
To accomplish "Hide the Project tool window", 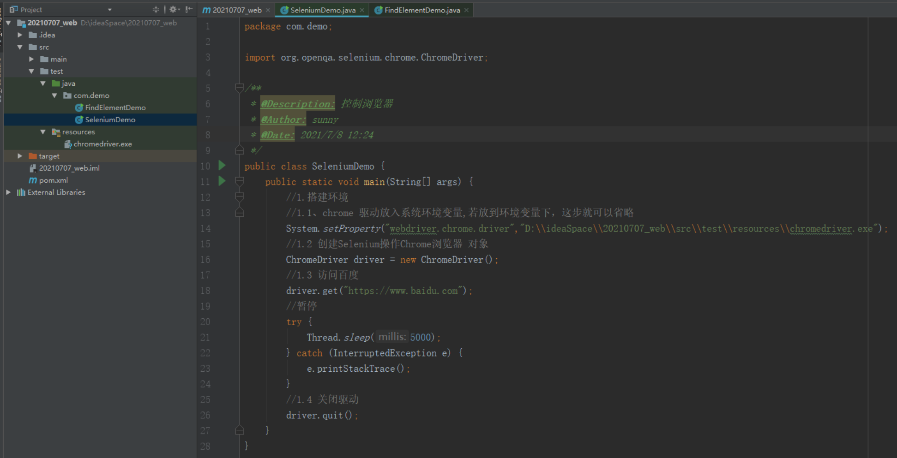I will pos(188,9).
